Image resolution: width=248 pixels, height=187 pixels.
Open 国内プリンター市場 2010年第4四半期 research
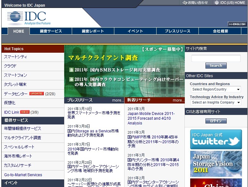153,164
